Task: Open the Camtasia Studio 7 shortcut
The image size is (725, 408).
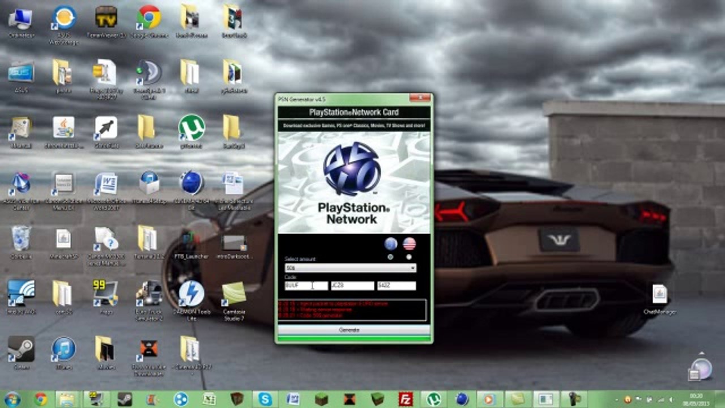Action: click(234, 300)
